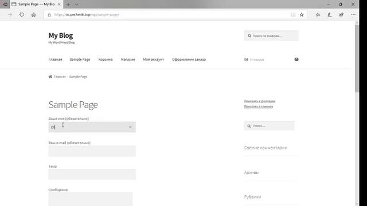Click the Sample Page heading text
Viewport: 367px width, 206px height.
(73, 105)
